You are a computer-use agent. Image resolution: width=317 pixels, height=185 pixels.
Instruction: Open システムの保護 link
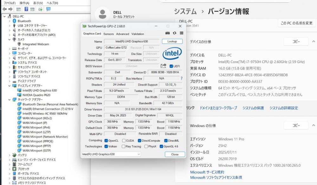(x=253, y=108)
